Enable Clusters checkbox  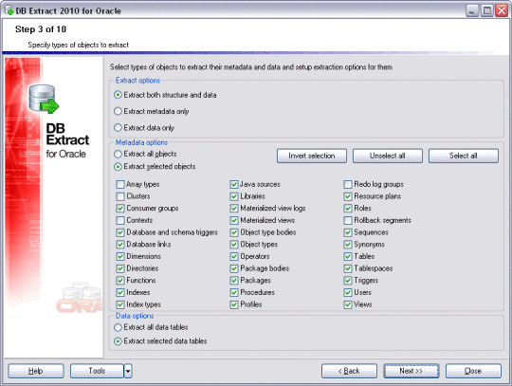pyautogui.click(x=120, y=196)
